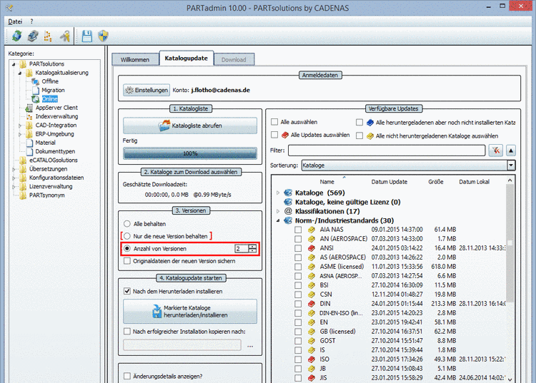Click the PARTadmin app icon in title bar

pos(9,7)
